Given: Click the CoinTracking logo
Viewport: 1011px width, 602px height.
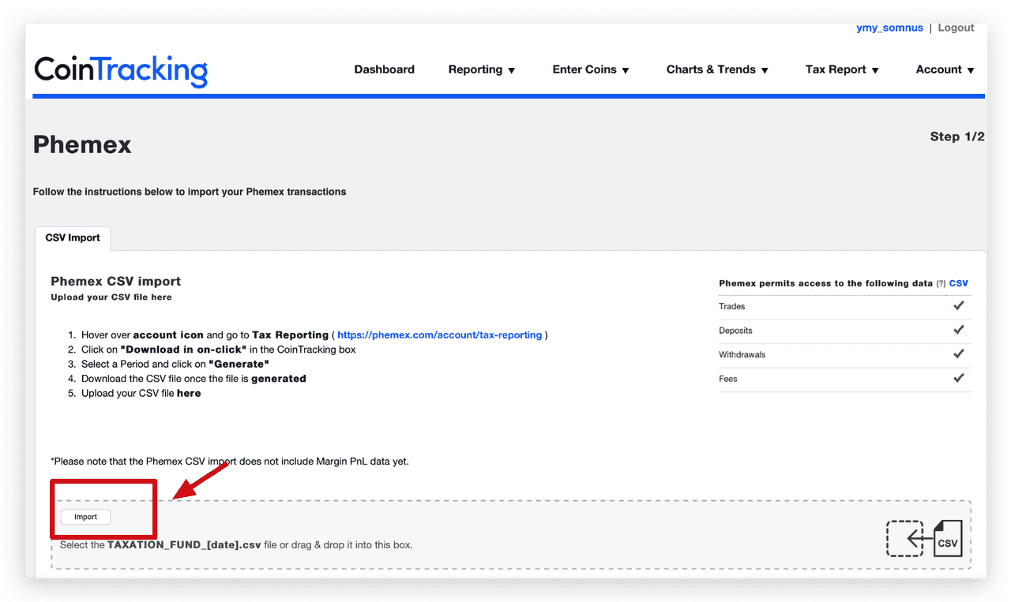Looking at the screenshot, I should pos(121,70).
